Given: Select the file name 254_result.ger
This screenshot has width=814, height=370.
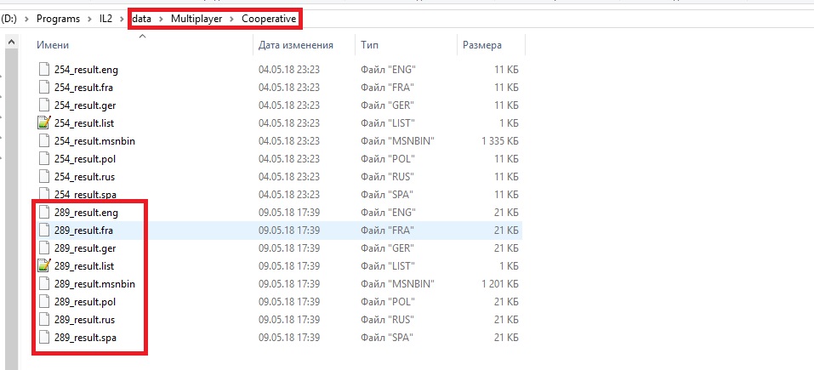Looking at the screenshot, I should 85,105.
